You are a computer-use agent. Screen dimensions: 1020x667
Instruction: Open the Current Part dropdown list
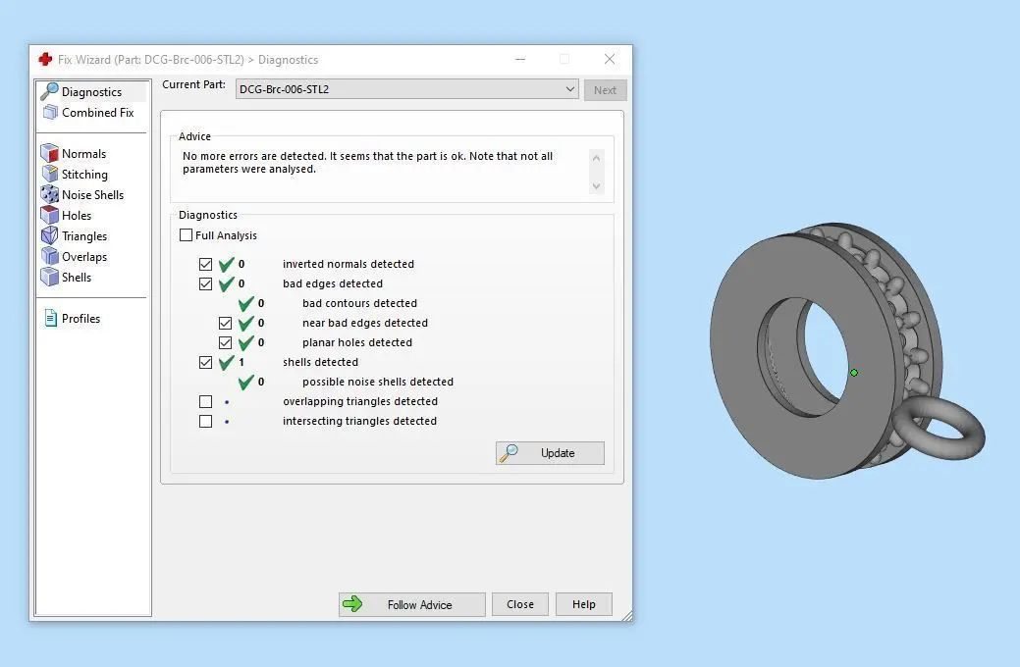point(406,89)
